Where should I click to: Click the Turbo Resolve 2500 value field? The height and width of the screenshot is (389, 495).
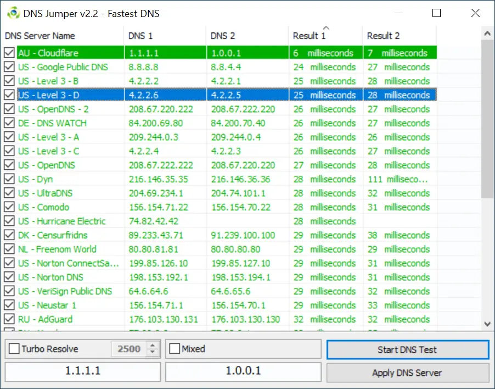pos(129,349)
